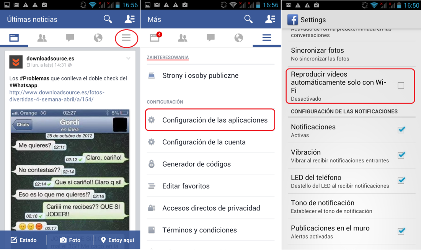The image size is (421, 250).
Task: Open Configuración de las aplicaciones
Action: click(210, 120)
